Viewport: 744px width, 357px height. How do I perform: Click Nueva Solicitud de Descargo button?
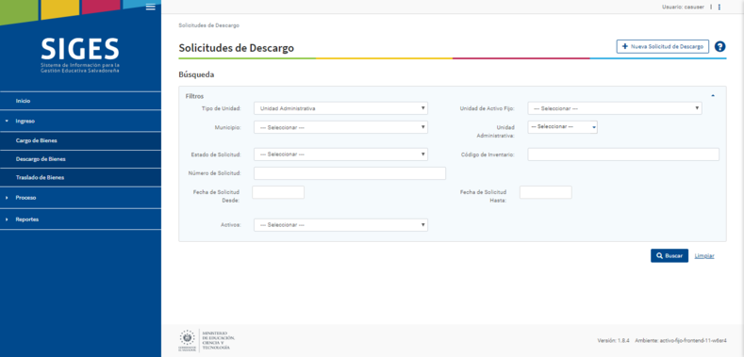pyautogui.click(x=662, y=47)
